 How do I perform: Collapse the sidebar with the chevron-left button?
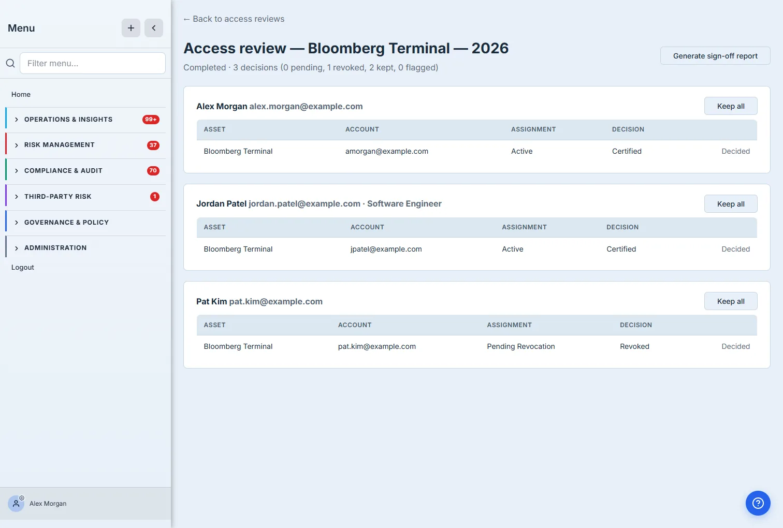(x=154, y=28)
